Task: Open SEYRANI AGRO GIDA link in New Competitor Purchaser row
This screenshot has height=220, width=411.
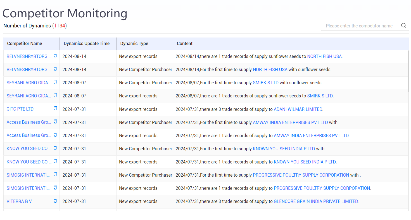Action: click(29, 83)
